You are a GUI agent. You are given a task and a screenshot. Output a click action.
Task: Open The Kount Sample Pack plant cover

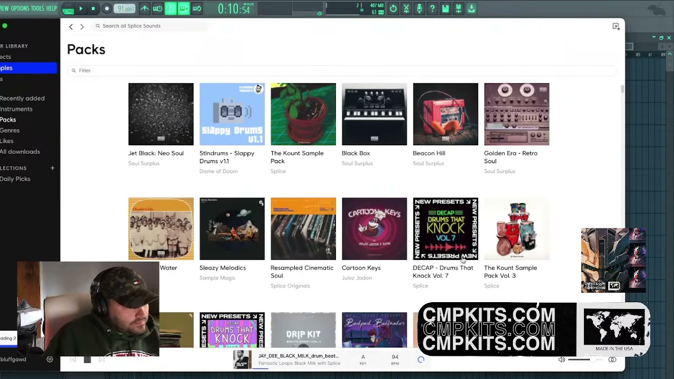click(x=303, y=114)
